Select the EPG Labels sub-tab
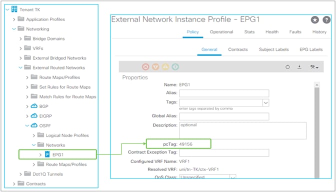 click(311, 49)
